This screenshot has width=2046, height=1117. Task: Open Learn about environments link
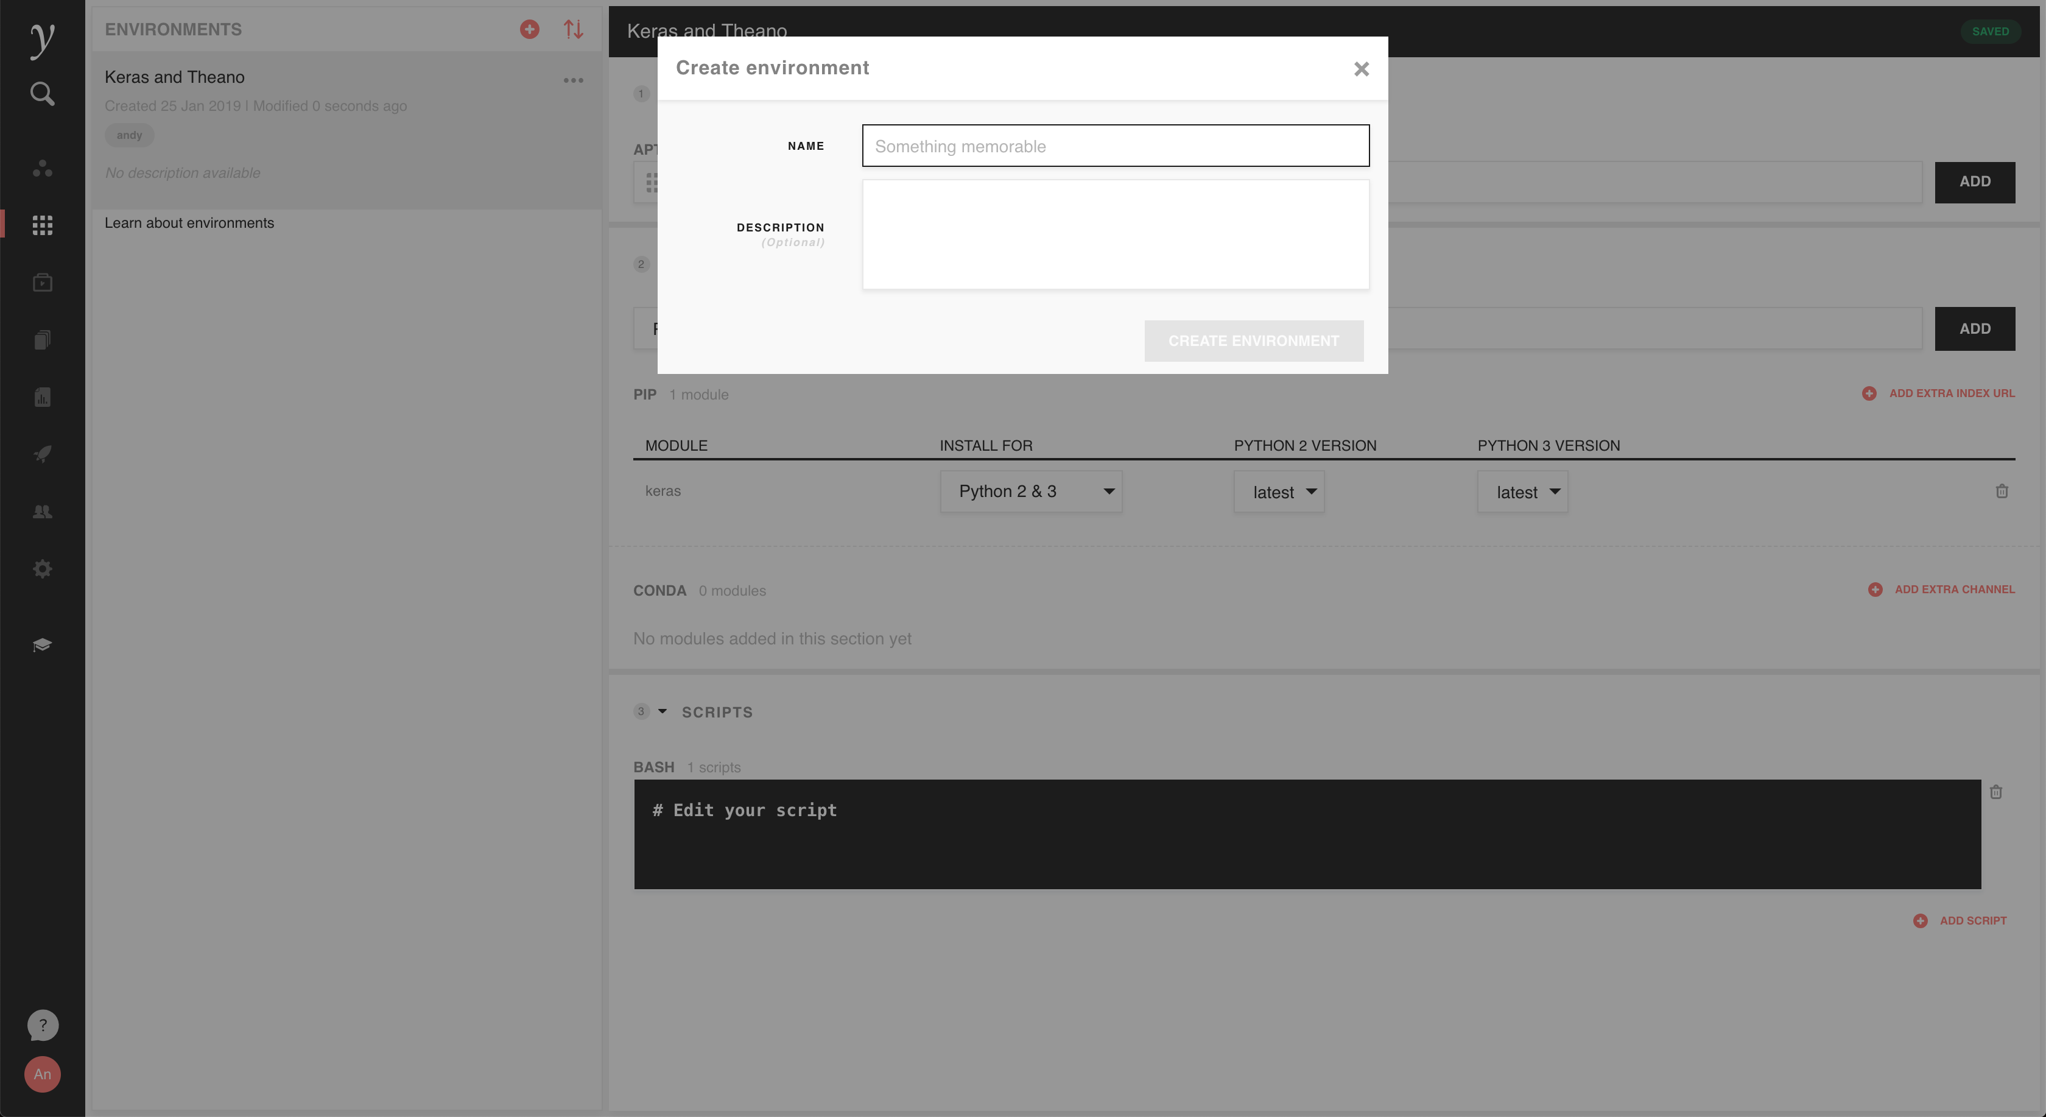pos(189,224)
